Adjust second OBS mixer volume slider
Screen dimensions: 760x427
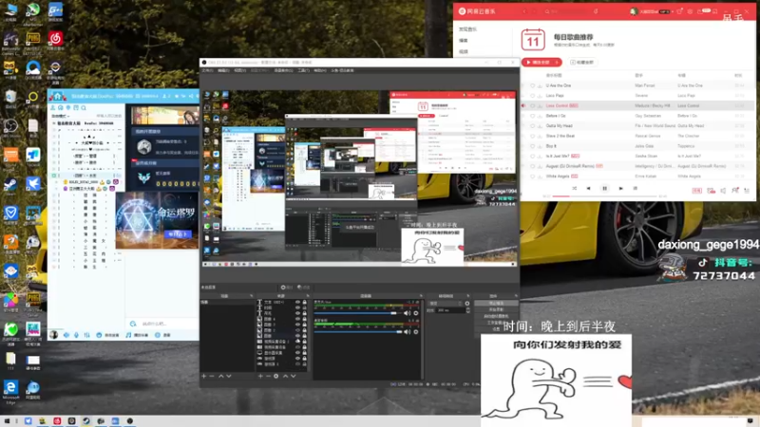(x=358, y=331)
